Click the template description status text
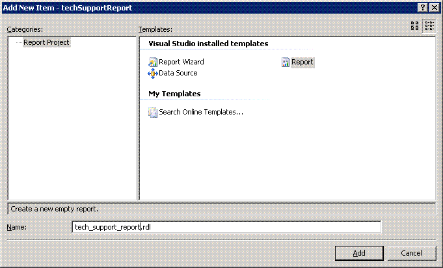 (x=55, y=209)
